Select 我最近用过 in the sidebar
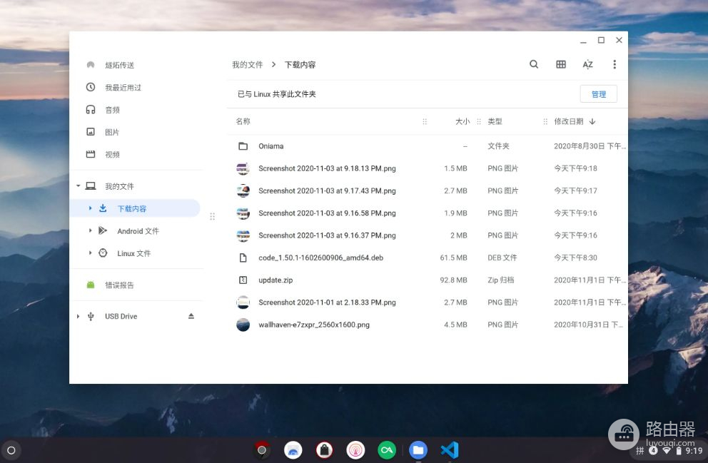Viewport: 708px width, 463px height. coord(123,87)
